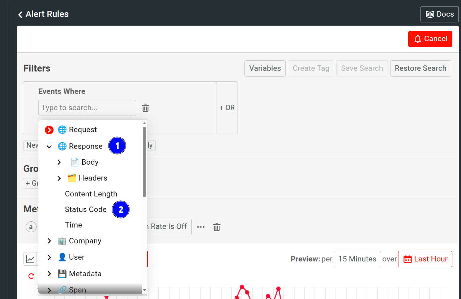
Task: Click the Cancel button
Action: [430, 39]
